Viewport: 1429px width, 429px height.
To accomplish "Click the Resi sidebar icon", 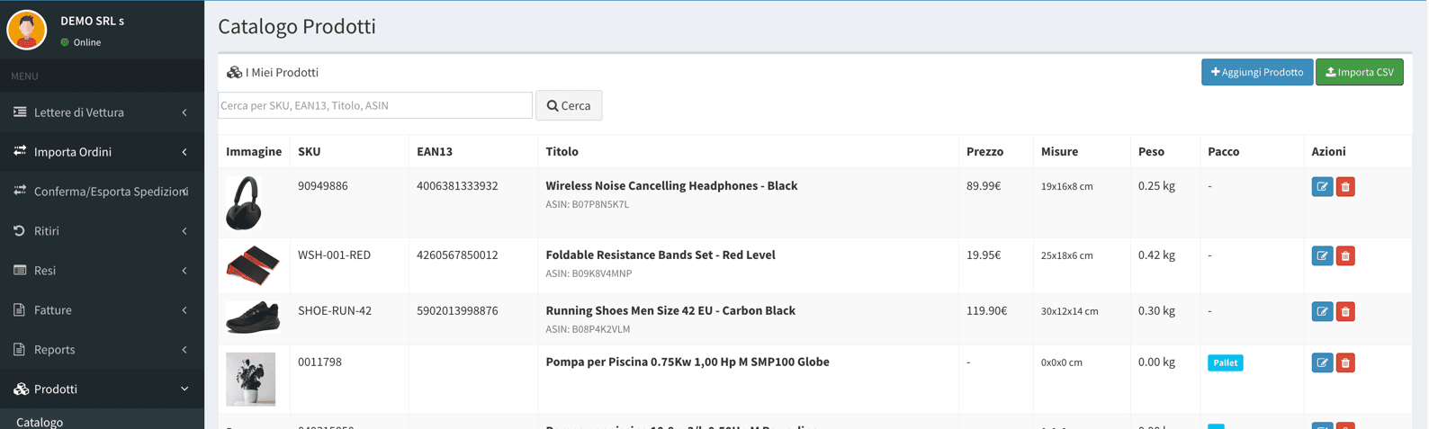I will [20, 270].
